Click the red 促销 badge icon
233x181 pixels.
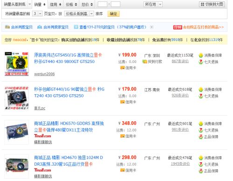coord(178,27)
